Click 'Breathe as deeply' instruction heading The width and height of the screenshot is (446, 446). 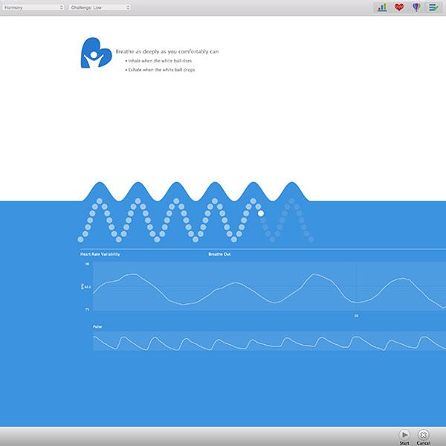[167, 51]
